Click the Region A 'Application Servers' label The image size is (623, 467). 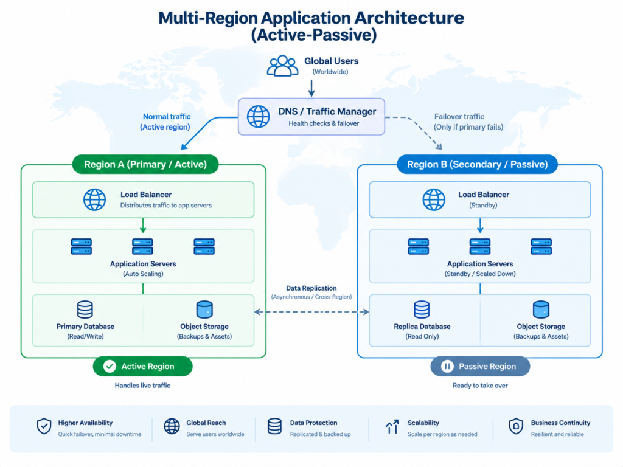pyautogui.click(x=143, y=264)
